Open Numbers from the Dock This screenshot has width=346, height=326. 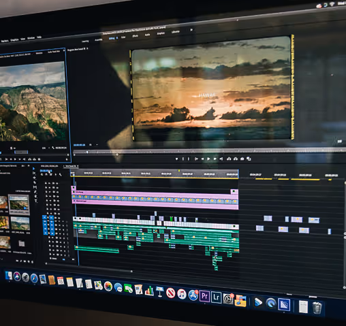(149, 291)
